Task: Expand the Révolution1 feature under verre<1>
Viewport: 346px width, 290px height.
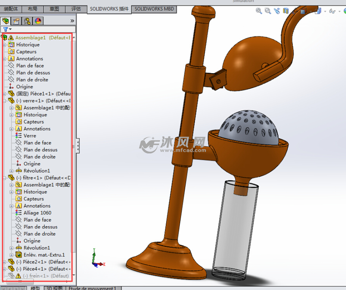Action: coord(11,170)
